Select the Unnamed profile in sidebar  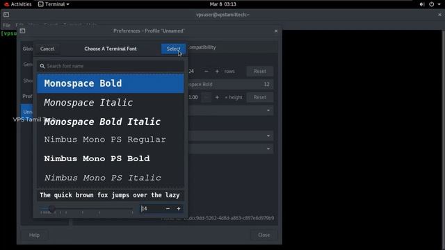click(x=27, y=112)
